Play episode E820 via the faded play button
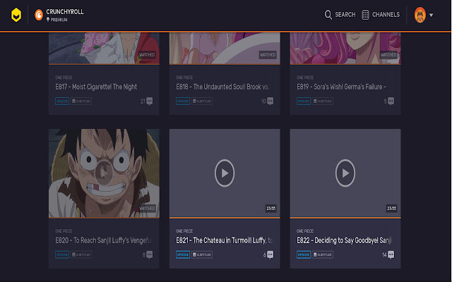Image resolution: width=452 pixels, height=282 pixels. (104, 173)
